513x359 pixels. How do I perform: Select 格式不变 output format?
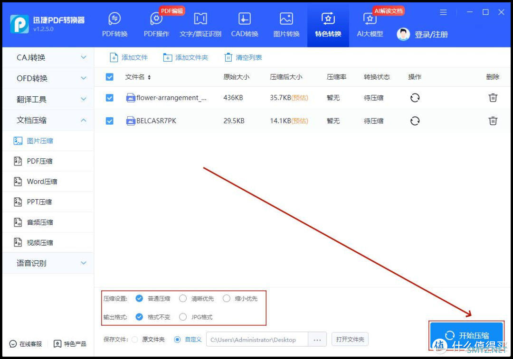[139, 317]
